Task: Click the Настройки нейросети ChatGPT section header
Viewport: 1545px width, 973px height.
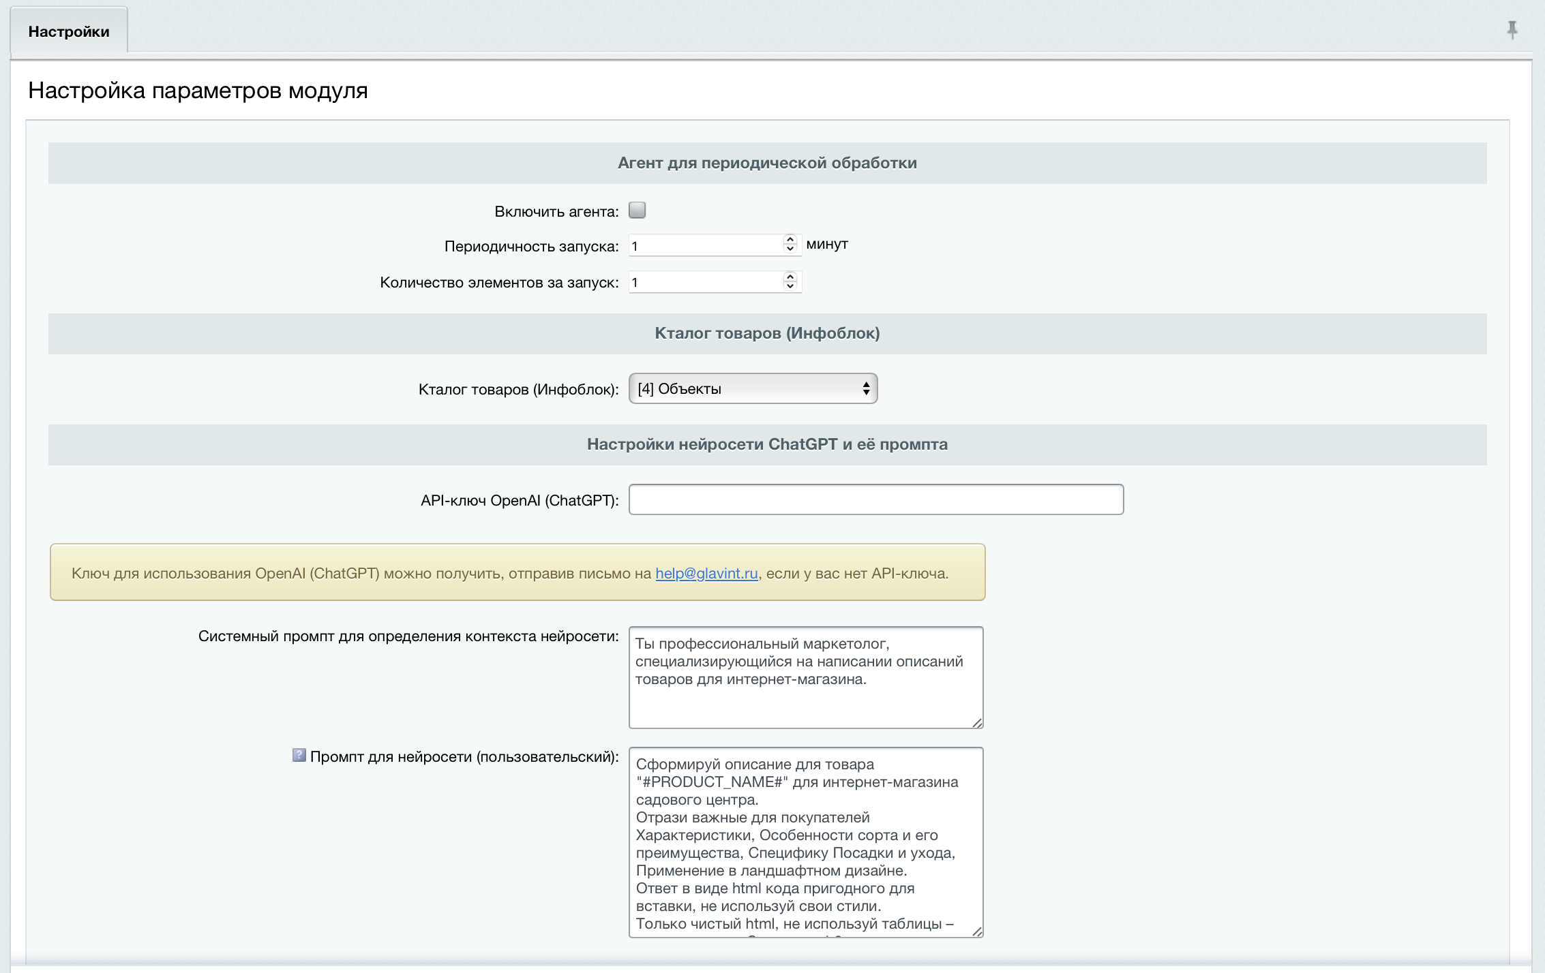Action: [767, 444]
